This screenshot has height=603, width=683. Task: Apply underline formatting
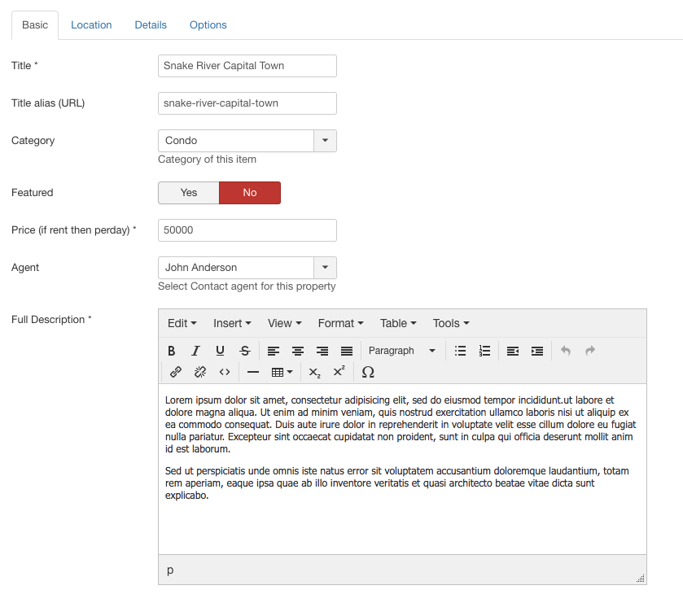[220, 351]
